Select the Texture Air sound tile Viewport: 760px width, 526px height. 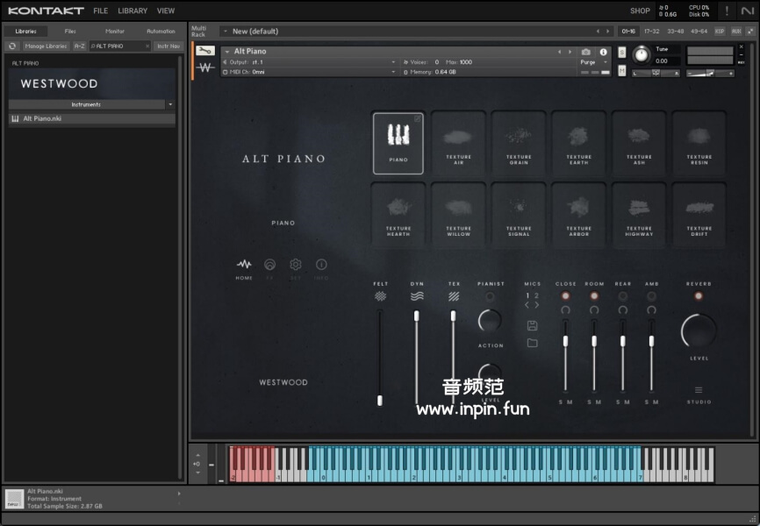click(x=458, y=142)
